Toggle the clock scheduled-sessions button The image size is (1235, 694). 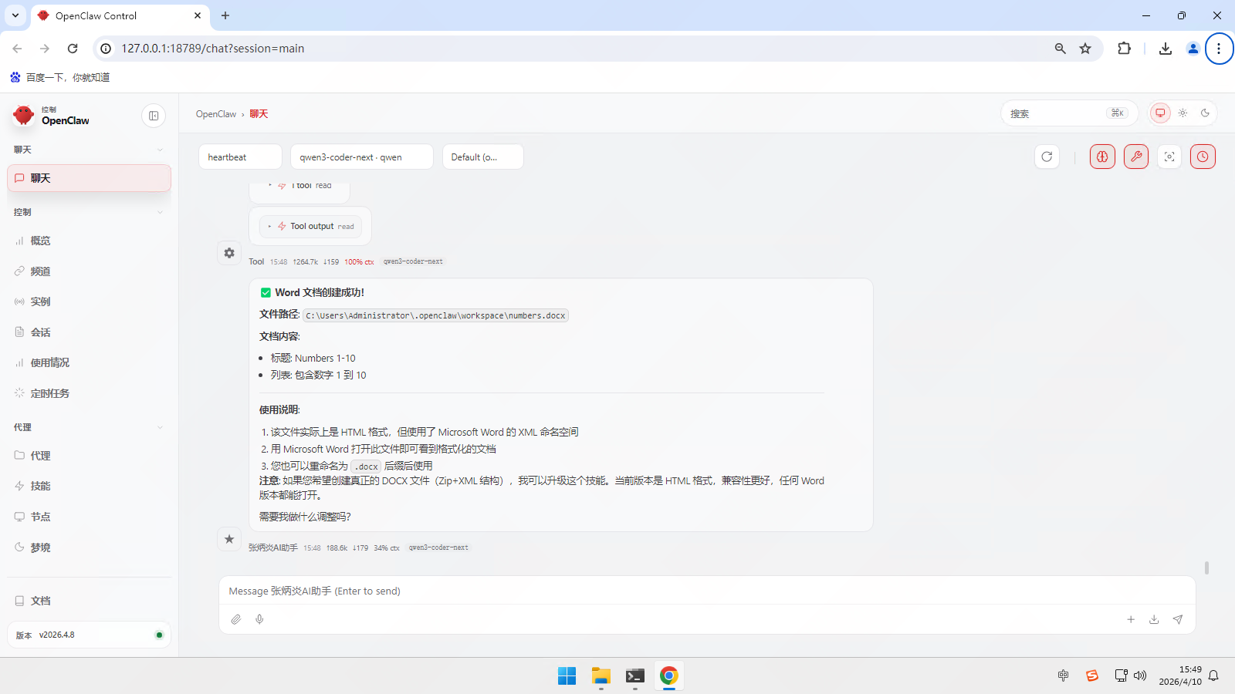(1203, 157)
